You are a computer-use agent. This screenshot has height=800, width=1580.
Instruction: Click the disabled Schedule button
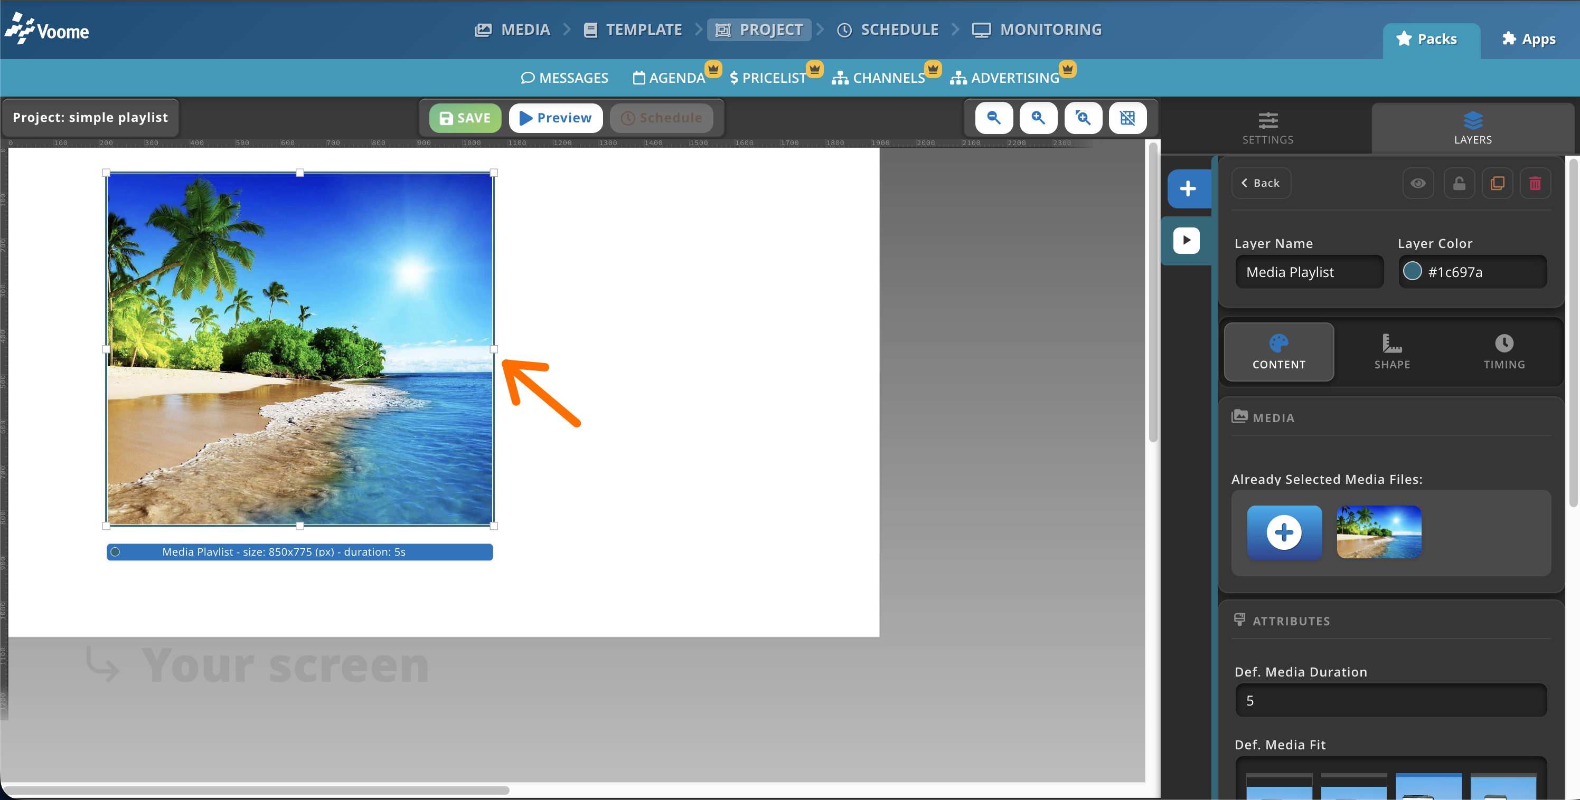point(661,118)
